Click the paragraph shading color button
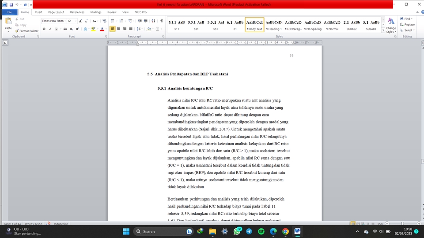Screen dimensions: 424x238 click(x=149, y=29)
